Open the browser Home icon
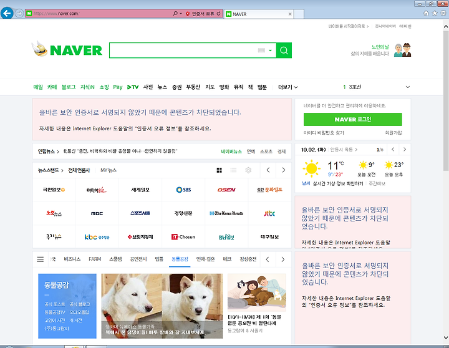The image size is (449, 348). [x=426, y=13]
